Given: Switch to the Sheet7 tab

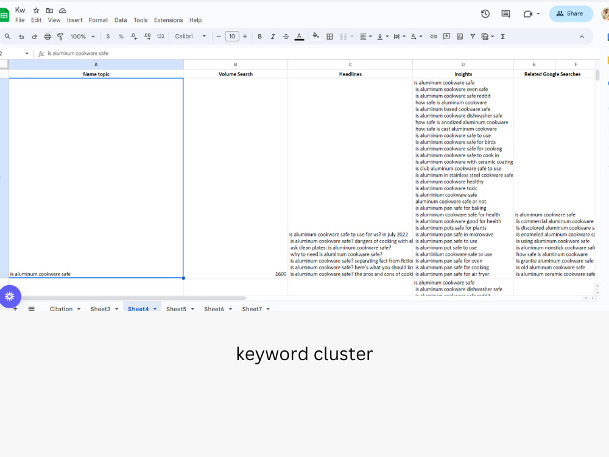Looking at the screenshot, I should pos(252,308).
